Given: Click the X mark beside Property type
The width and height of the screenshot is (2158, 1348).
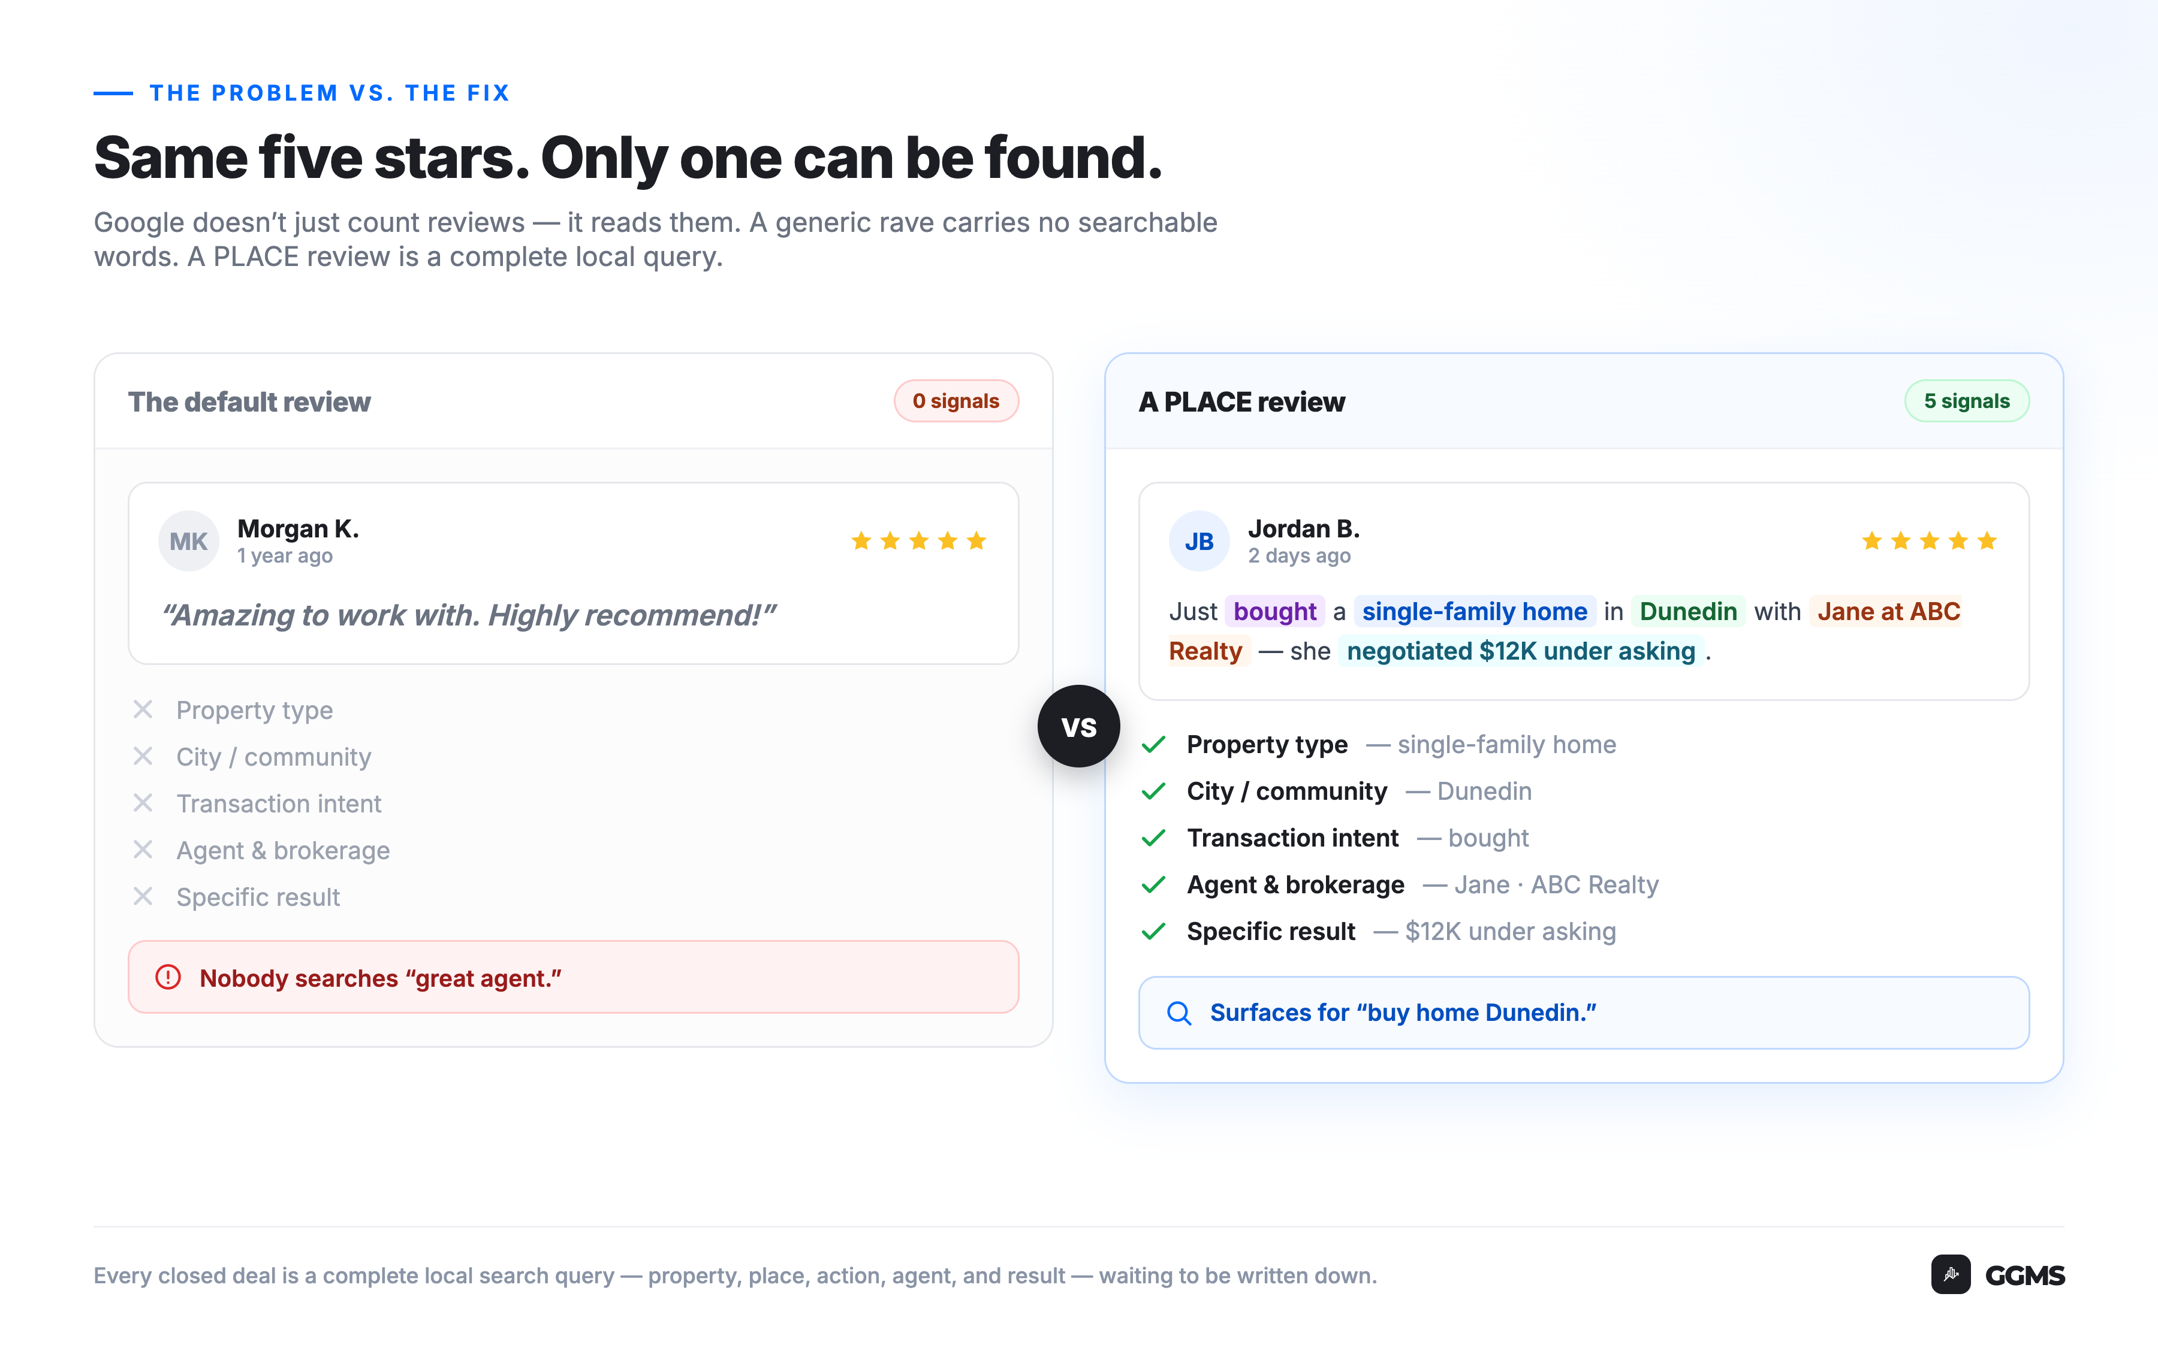Looking at the screenshot, I should [143, 710].
